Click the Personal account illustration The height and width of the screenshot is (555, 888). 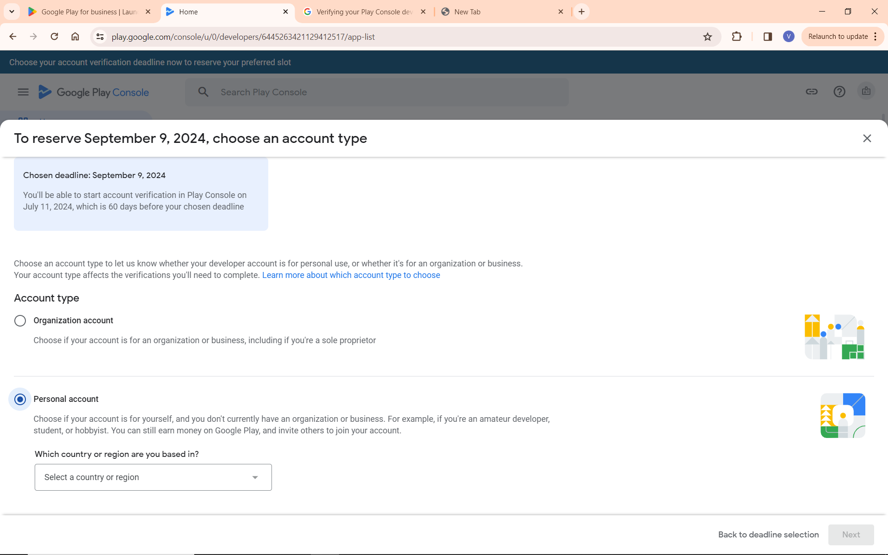tap(843, 415)
